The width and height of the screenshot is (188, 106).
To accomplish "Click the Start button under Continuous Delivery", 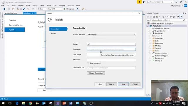I will tap(44, 90).
